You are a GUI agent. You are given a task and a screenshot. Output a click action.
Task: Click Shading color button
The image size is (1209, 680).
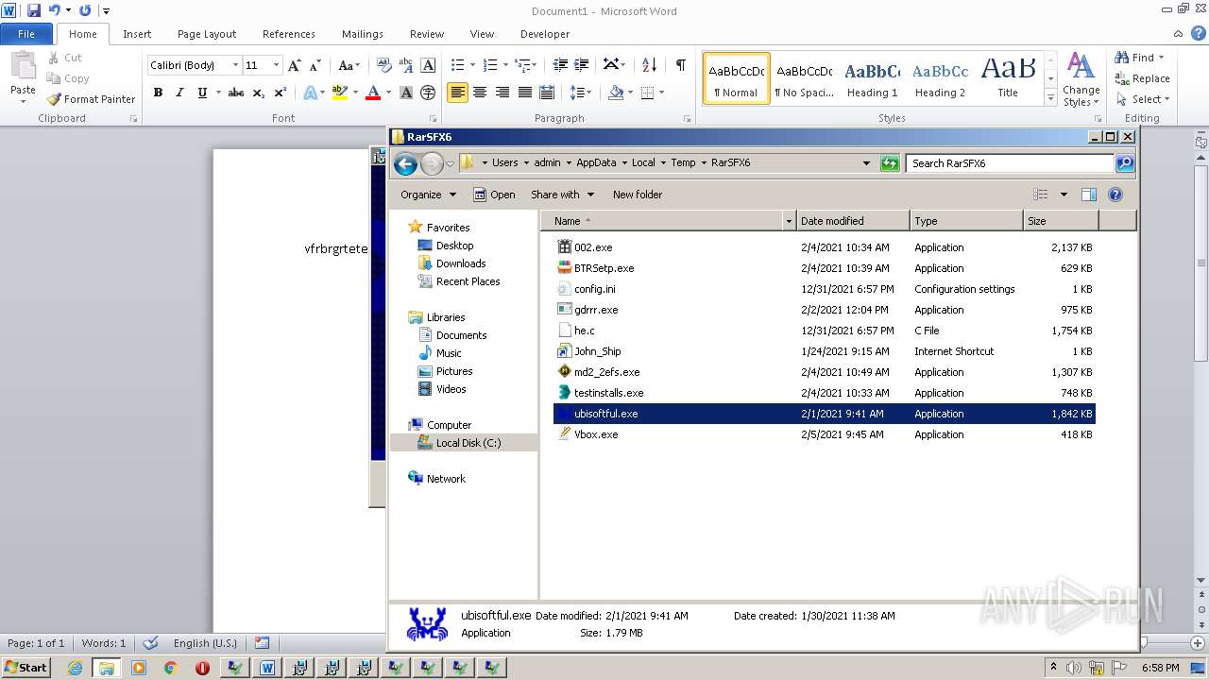(616, 93)
